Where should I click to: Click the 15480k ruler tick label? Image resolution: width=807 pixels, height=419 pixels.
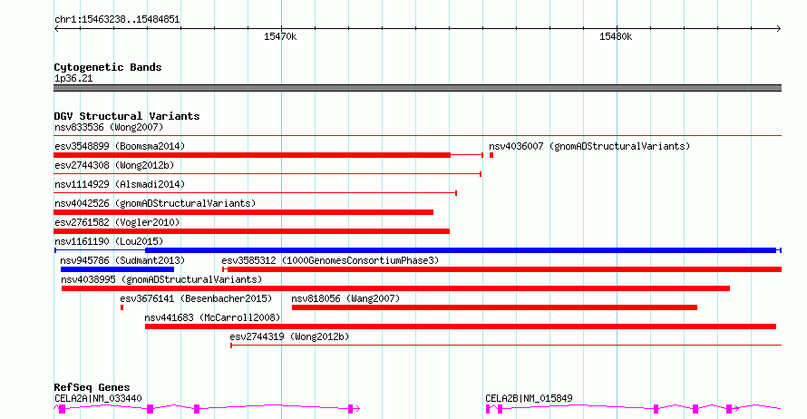click(616, 36)
